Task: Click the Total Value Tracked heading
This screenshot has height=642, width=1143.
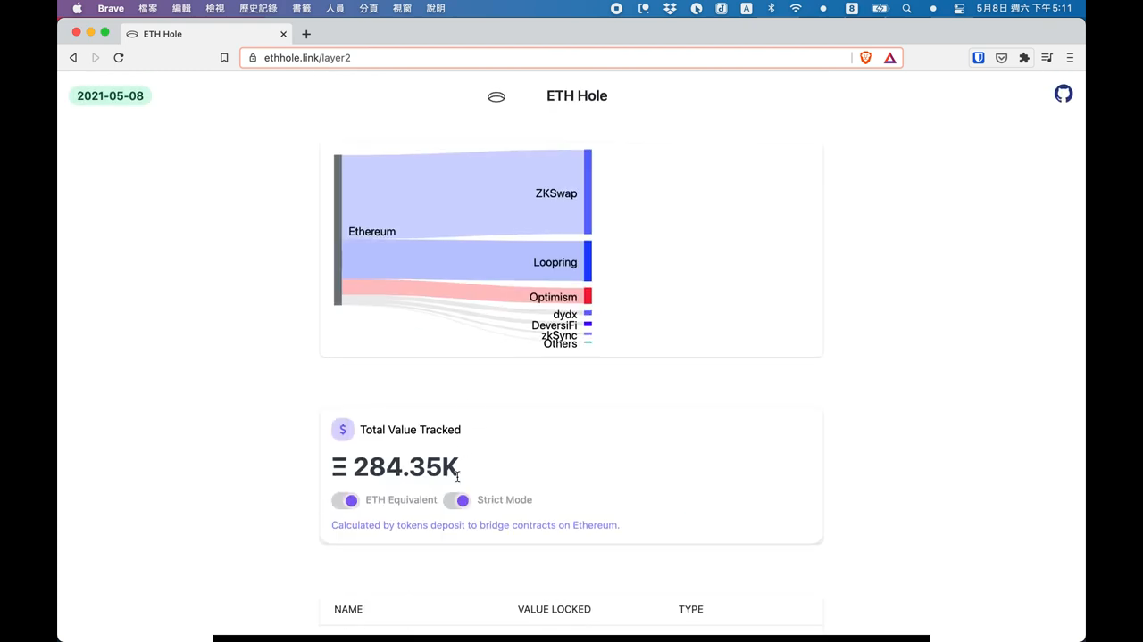Action: 410,430
